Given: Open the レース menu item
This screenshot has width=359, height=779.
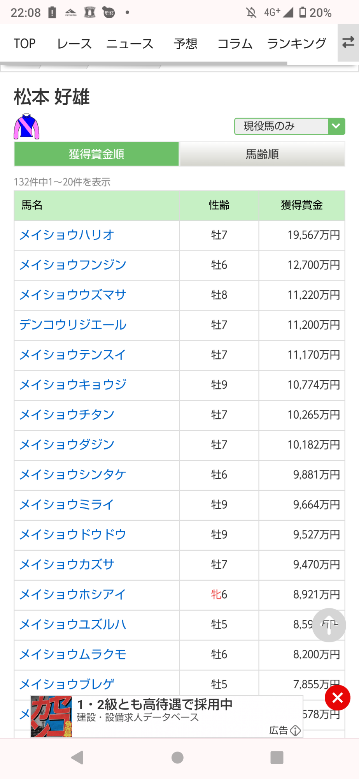Looking at the screenshot, I should (74, 44).
